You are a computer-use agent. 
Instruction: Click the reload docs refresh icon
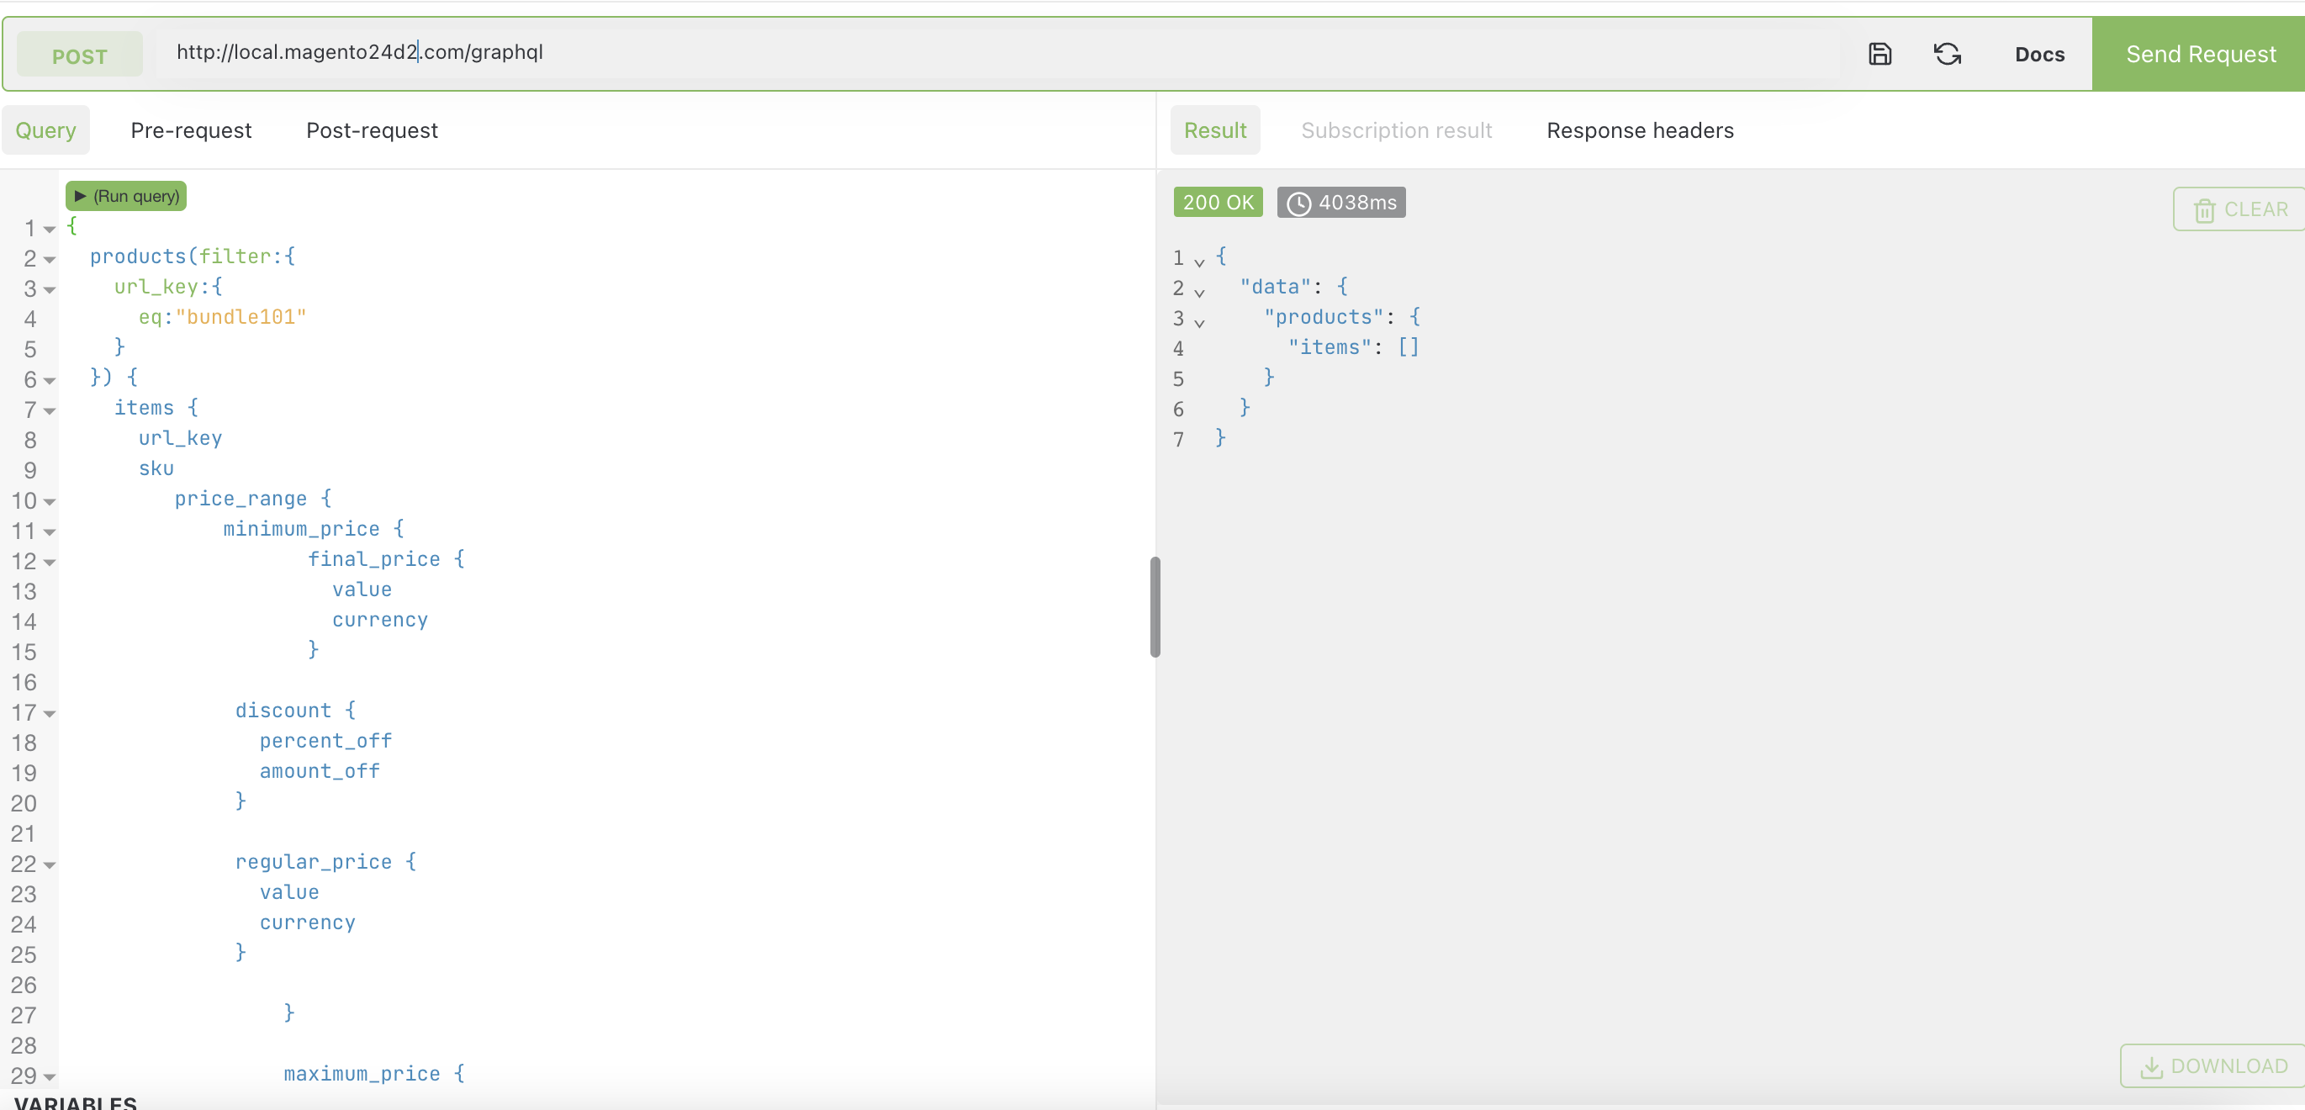pyautogui.click(x=1947, y=55)
